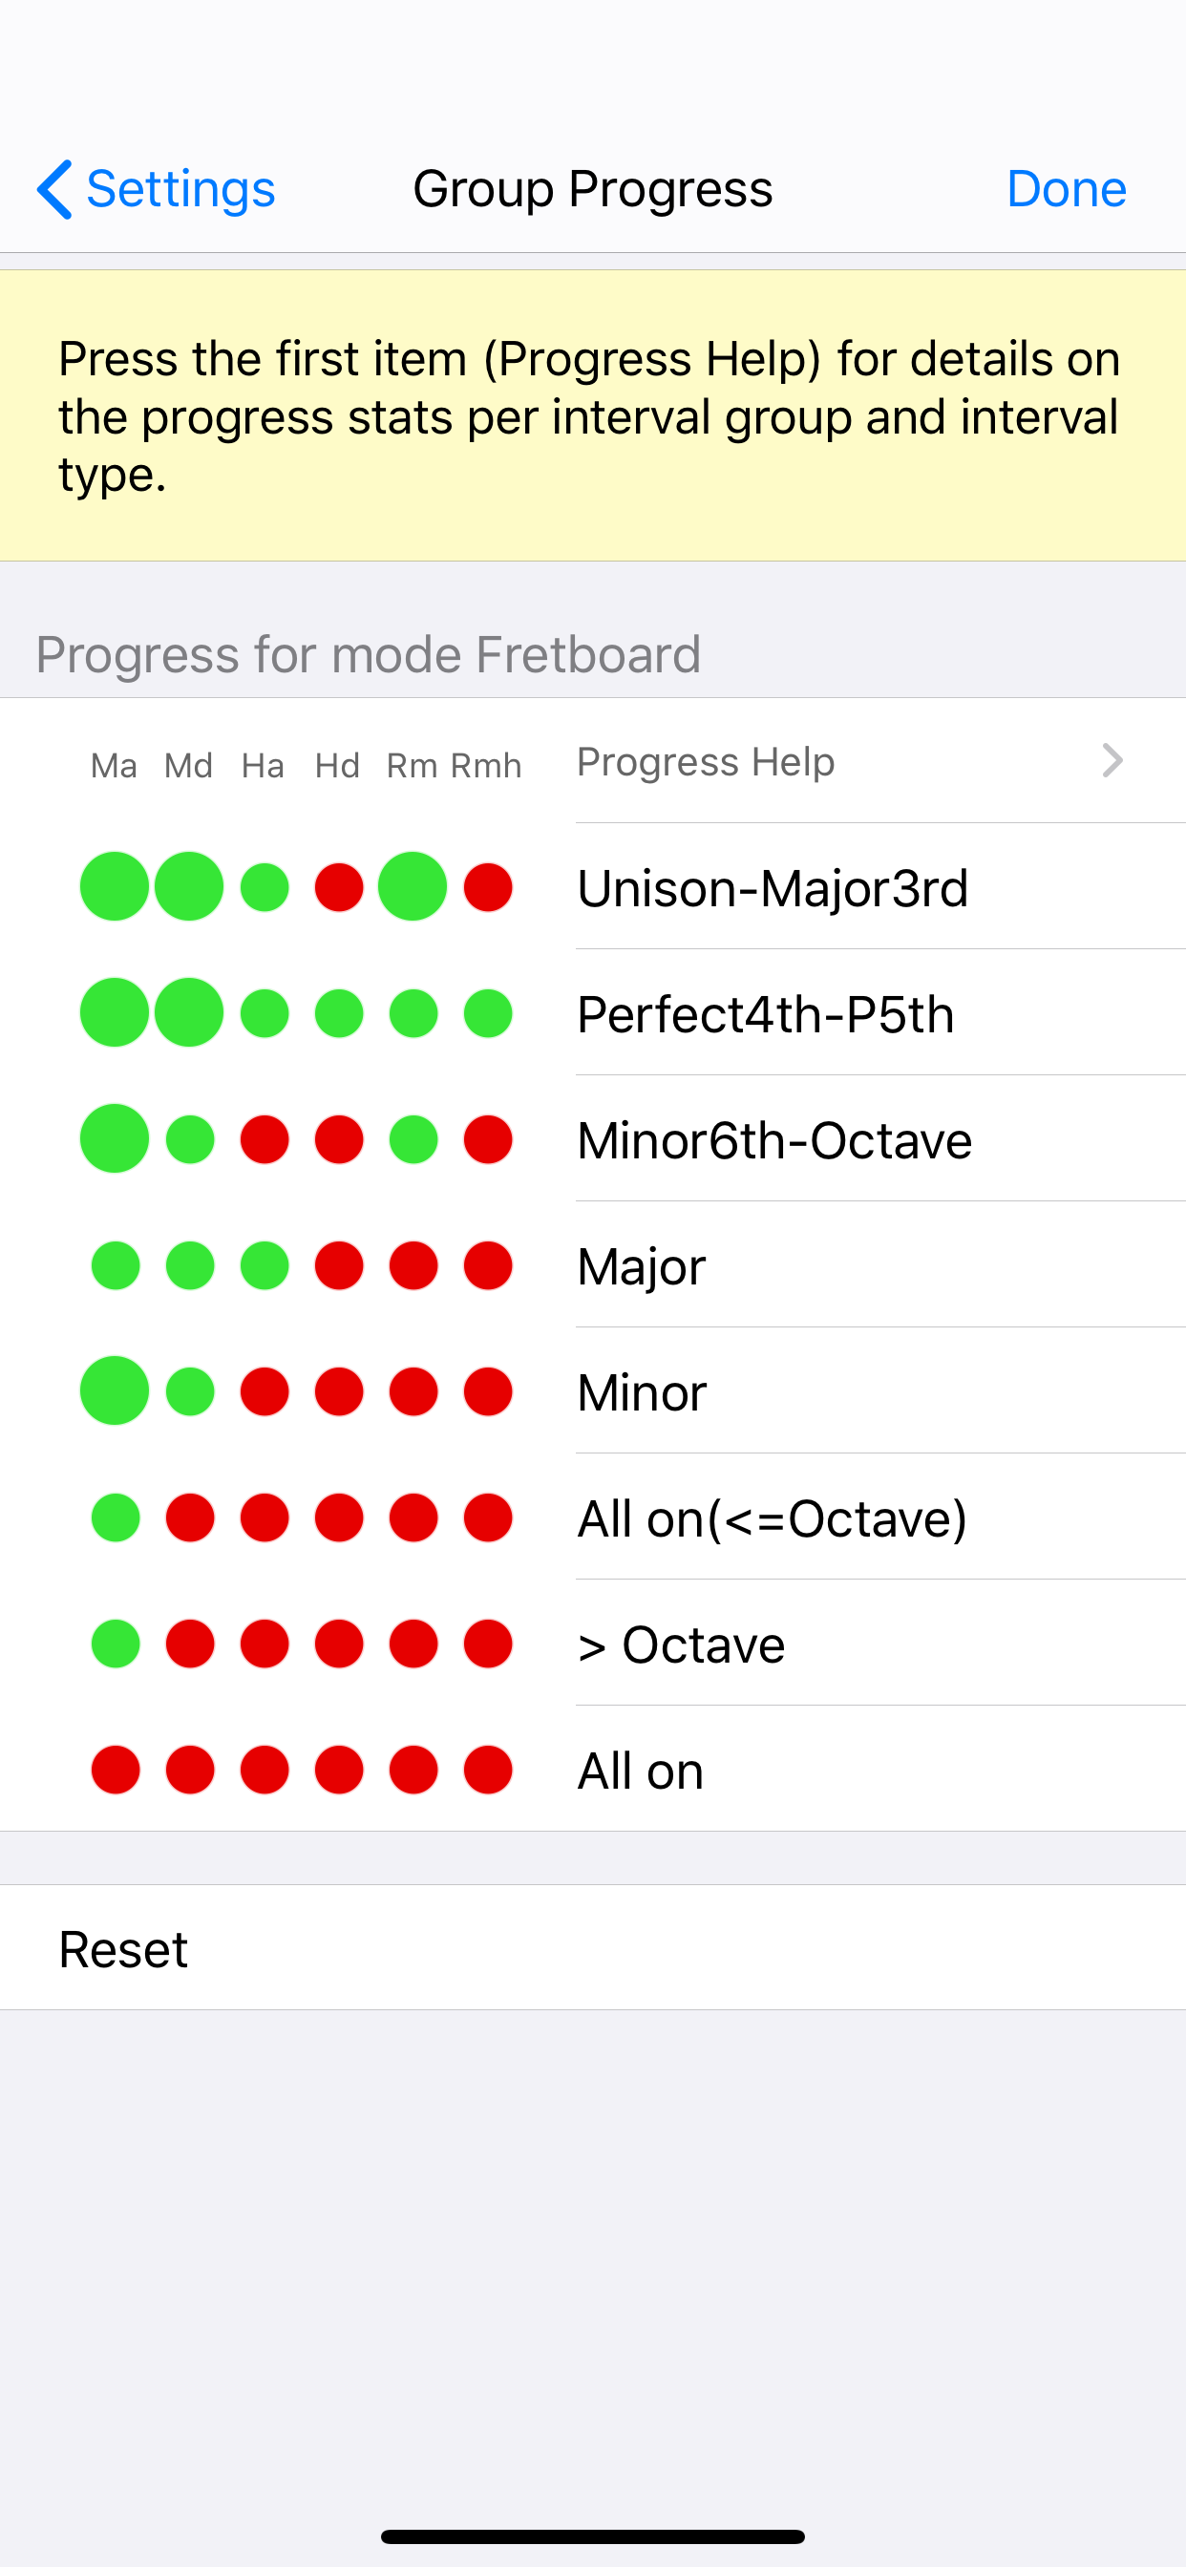Open the Unison-Major3rd progress row
The height and width of the screenshot is (2567, 1186).
[x=773, y=886]
